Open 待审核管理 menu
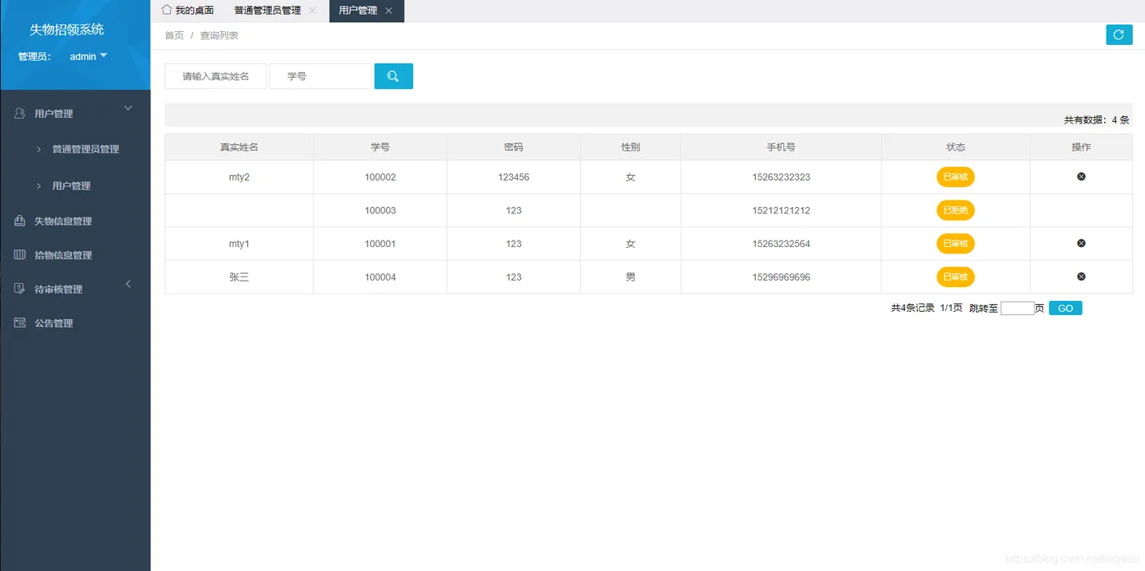 pos(58,290)
